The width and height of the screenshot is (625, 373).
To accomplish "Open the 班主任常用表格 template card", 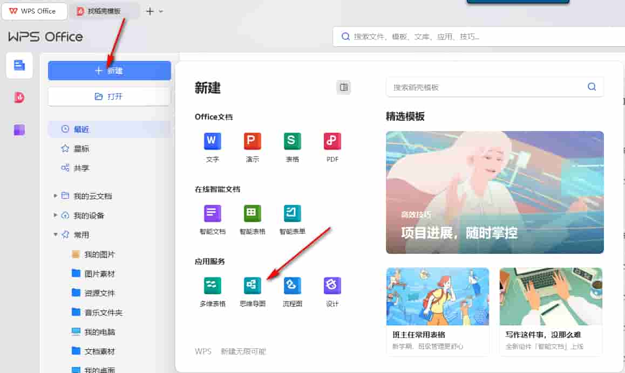I will click(438, 312).
